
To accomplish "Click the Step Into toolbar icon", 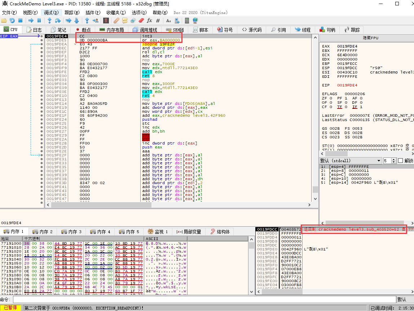I will [49, 21].
